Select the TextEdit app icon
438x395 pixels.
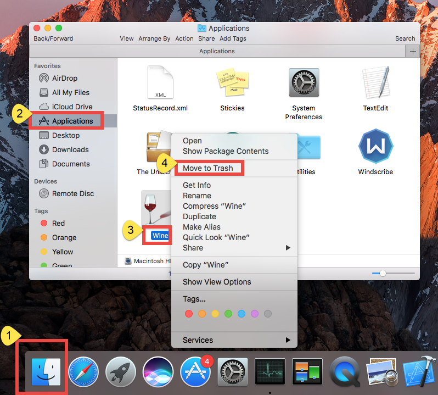click(x=376, y=82)
